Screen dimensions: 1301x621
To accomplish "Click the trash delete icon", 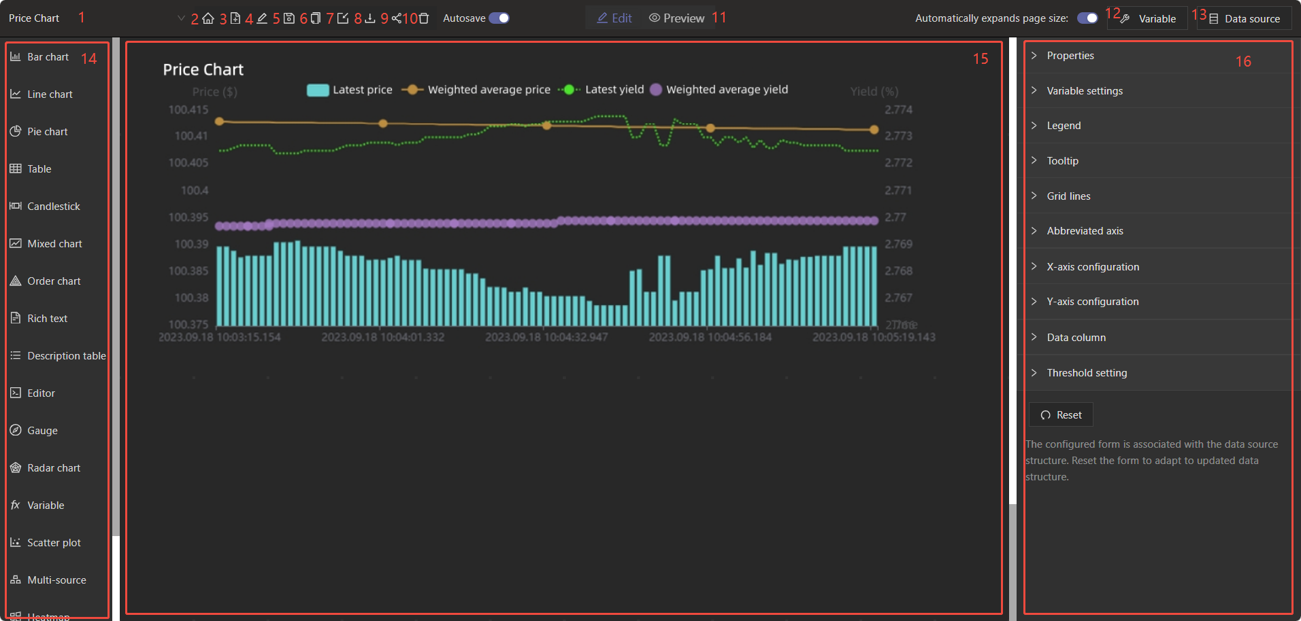I will [424, 18].
